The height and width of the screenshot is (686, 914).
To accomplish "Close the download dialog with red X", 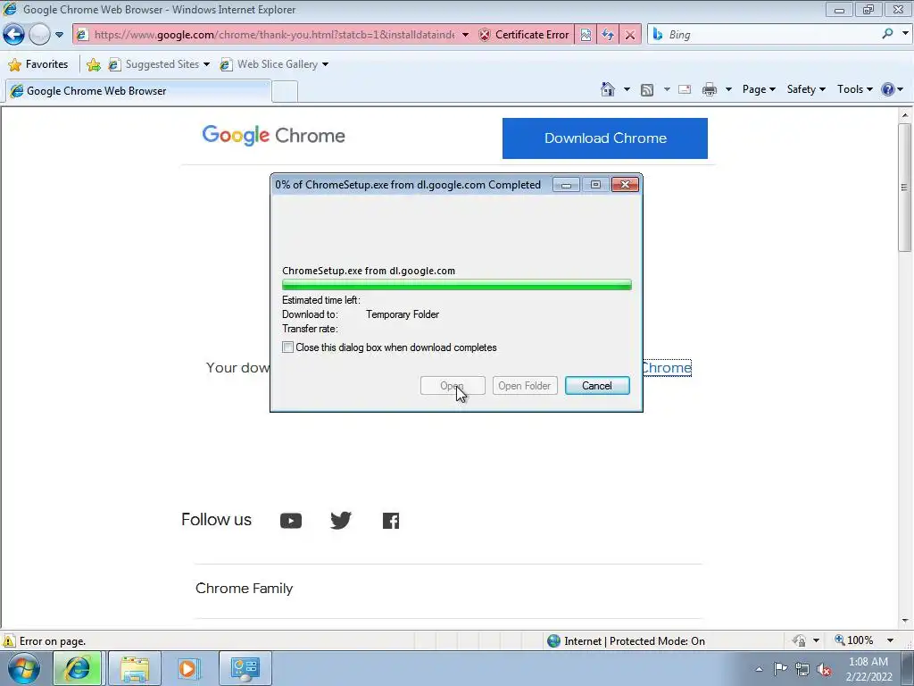I will click(x=625, y=185).
